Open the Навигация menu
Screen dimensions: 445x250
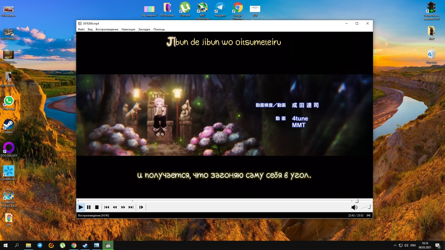click(x=128, y=30)
